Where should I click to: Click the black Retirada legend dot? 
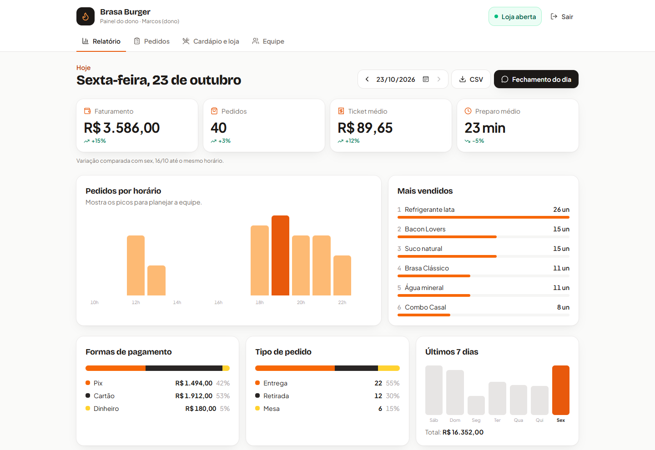click(257, 395)
